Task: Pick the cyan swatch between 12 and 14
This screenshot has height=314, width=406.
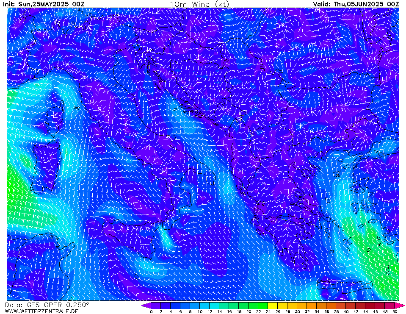Action: click(214, 306)
